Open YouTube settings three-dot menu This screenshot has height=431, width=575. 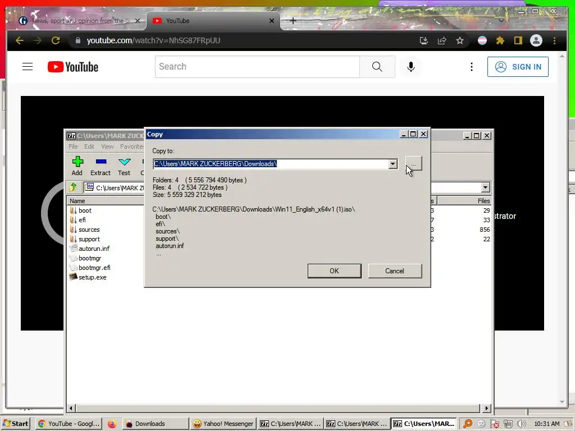click(x=472, y=67)
